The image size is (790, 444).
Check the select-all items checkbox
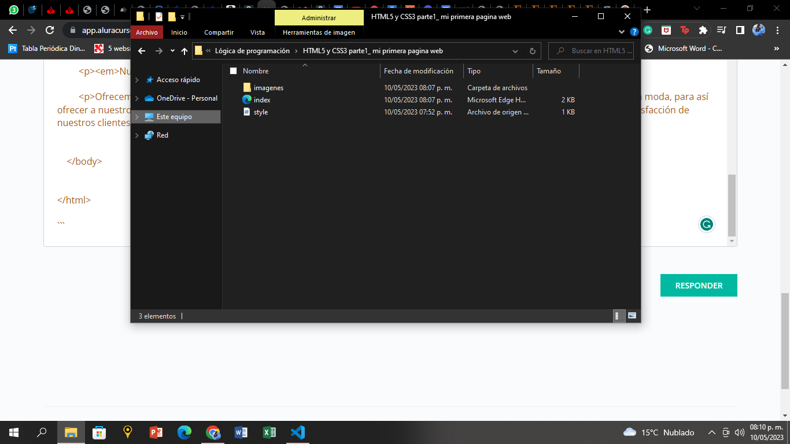(x=234, y=71)
